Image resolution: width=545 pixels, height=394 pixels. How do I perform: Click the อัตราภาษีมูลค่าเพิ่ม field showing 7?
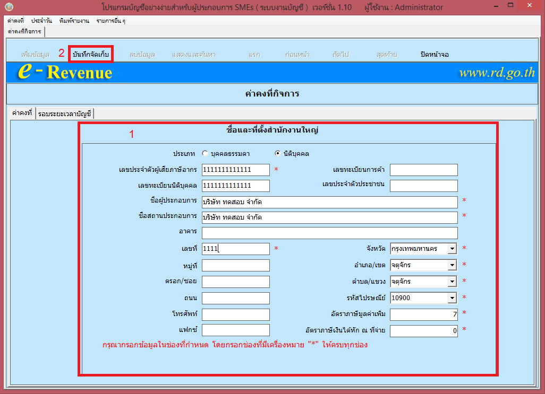424,314
